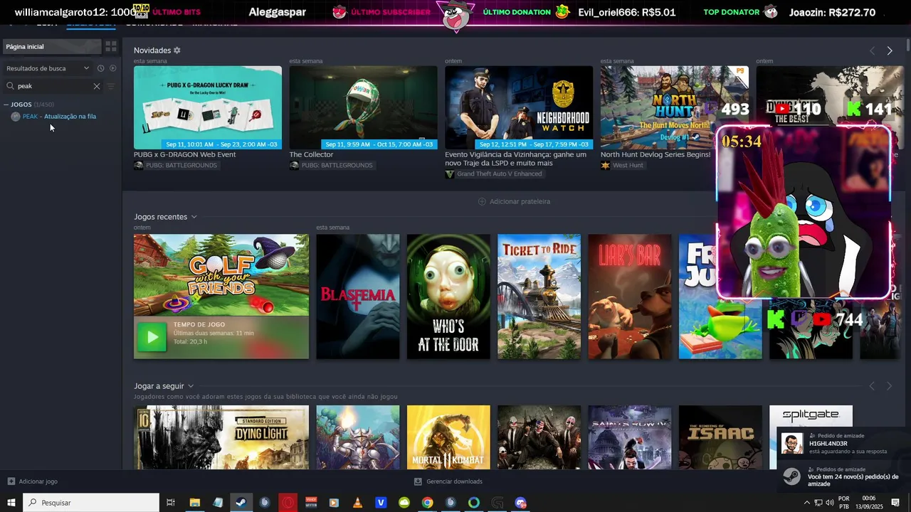Open Neighborhood Watch event news thumbnail

(519, 107)
